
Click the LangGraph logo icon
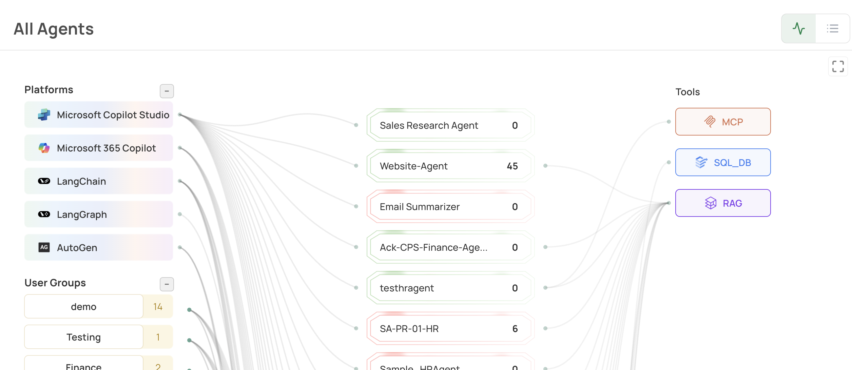tap(44, 214)
